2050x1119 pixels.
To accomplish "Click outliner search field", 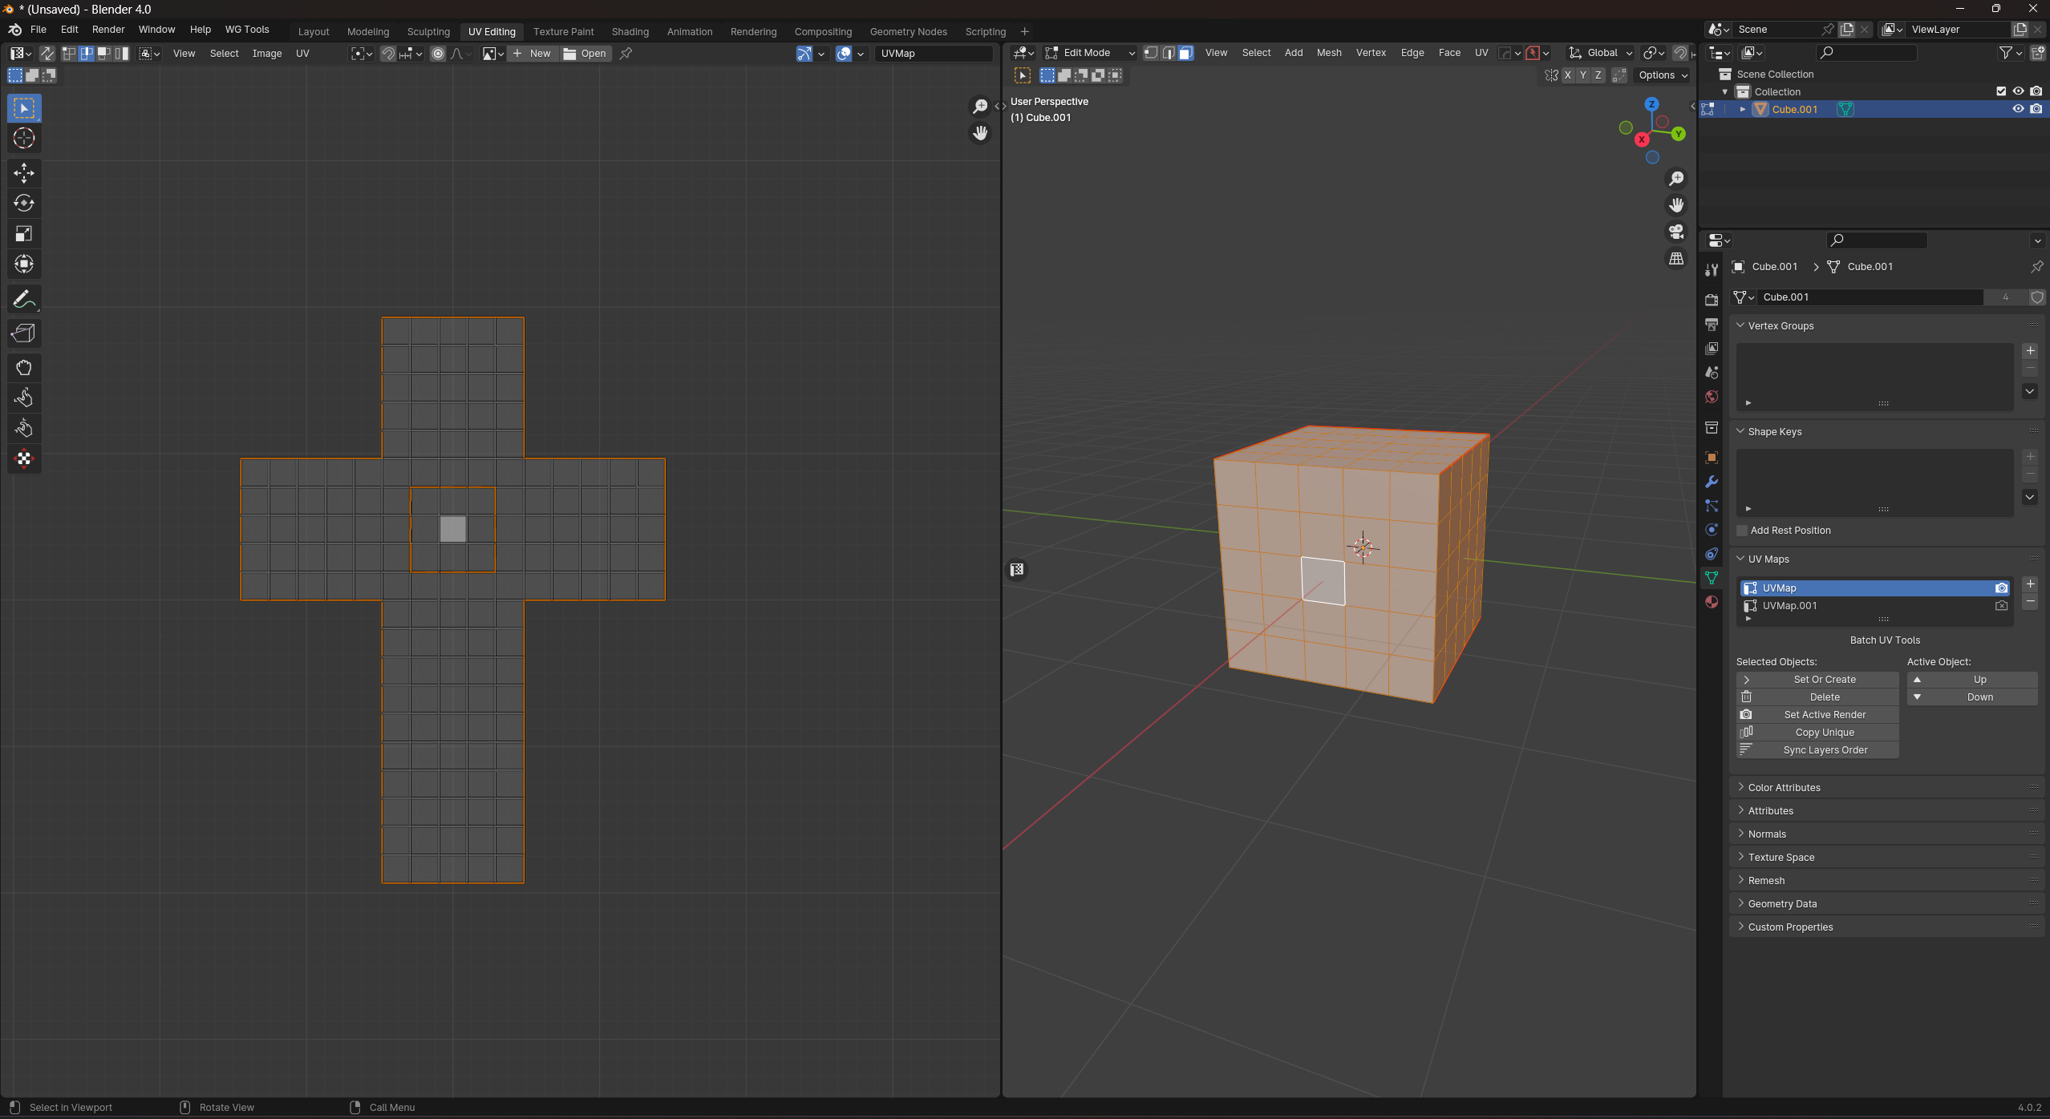I will pos(1867,53).
